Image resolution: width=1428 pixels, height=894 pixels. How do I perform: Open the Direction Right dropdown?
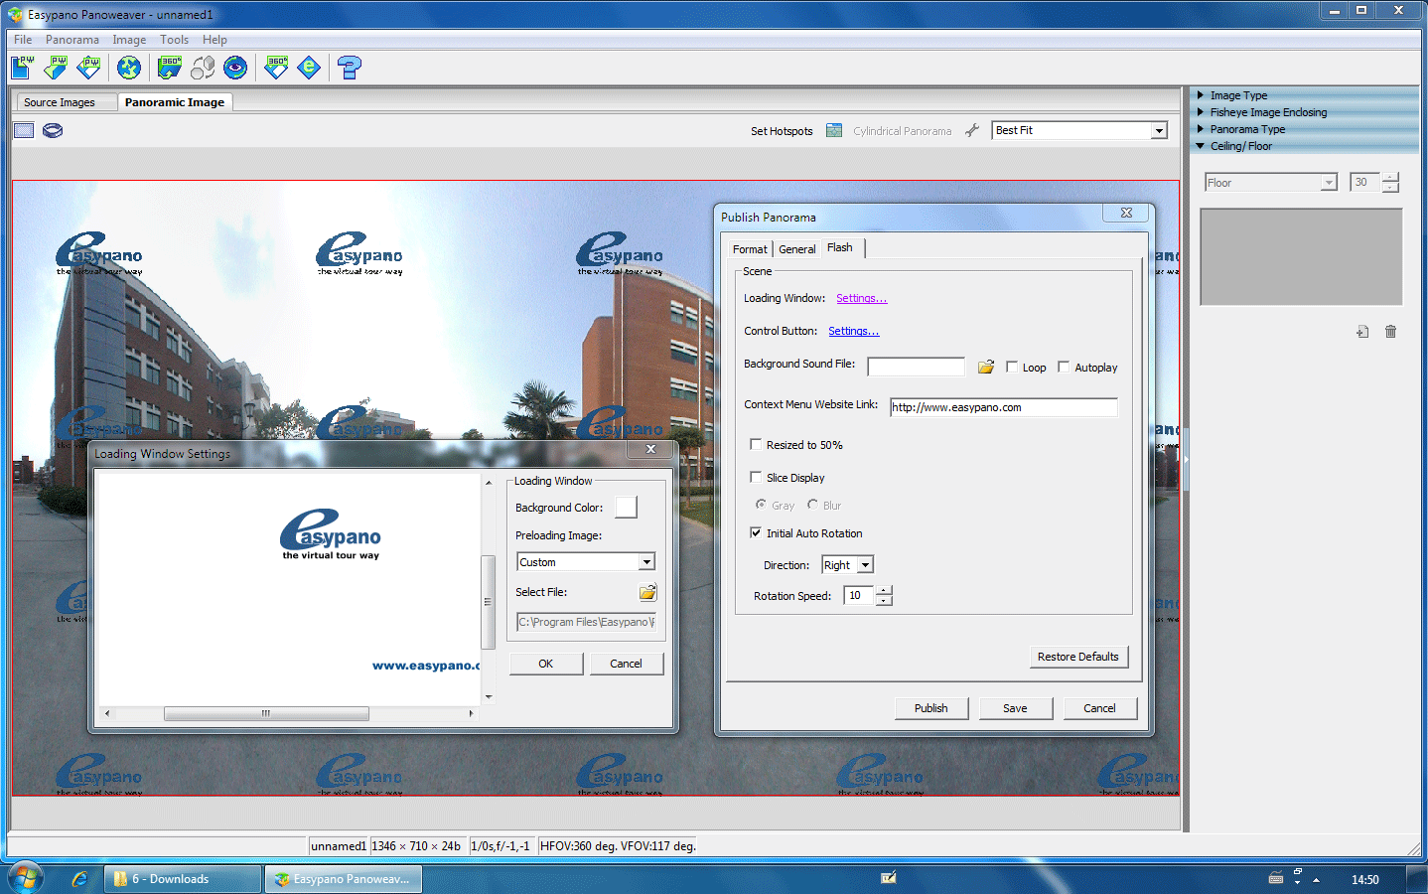pyautogui.click(x=865, y=565)
